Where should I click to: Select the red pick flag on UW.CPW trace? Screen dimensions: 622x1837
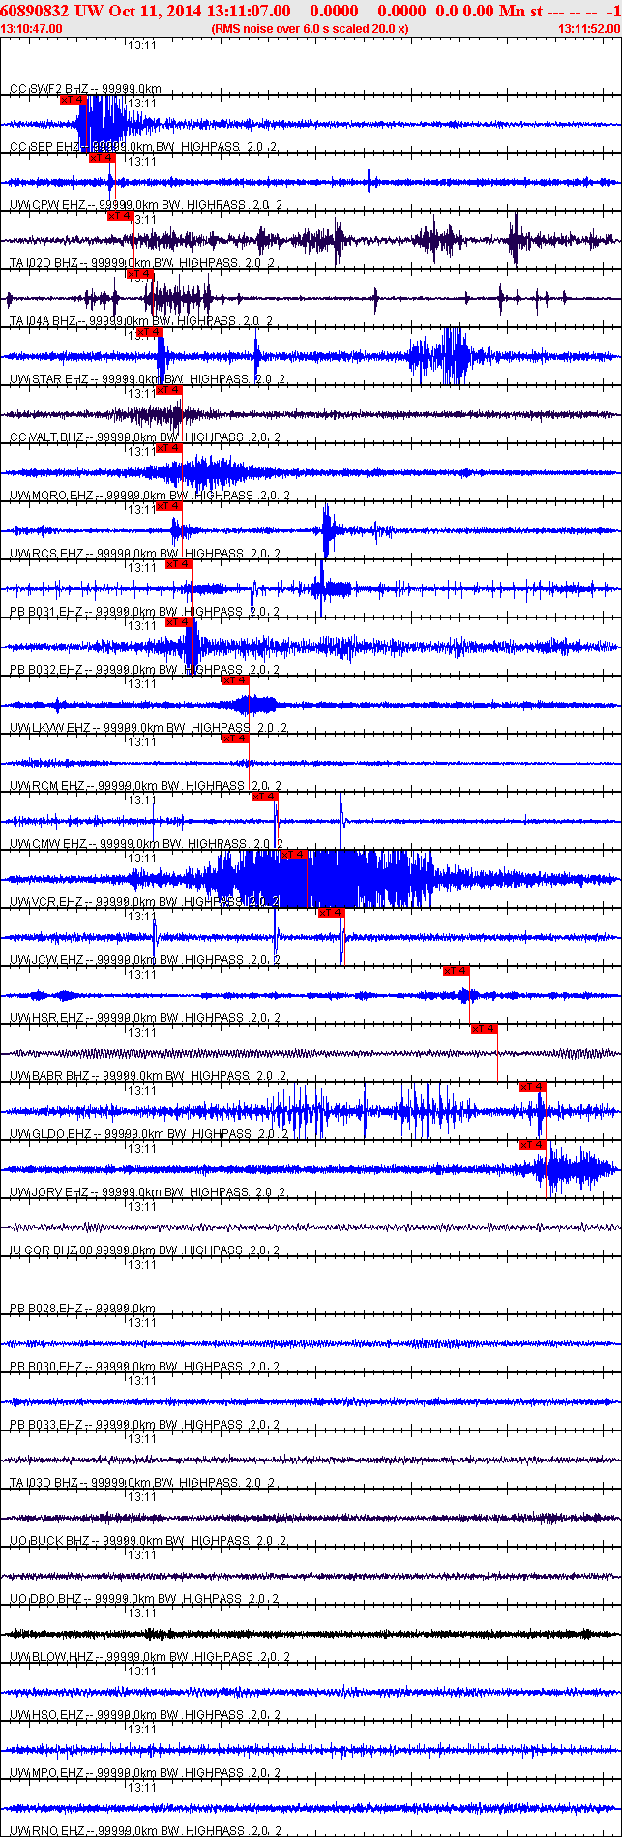coord(120,216)
